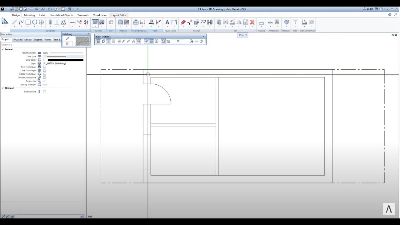Select the Copy tool in Edit group
400x225 pixels.
(x=219, y=22)
